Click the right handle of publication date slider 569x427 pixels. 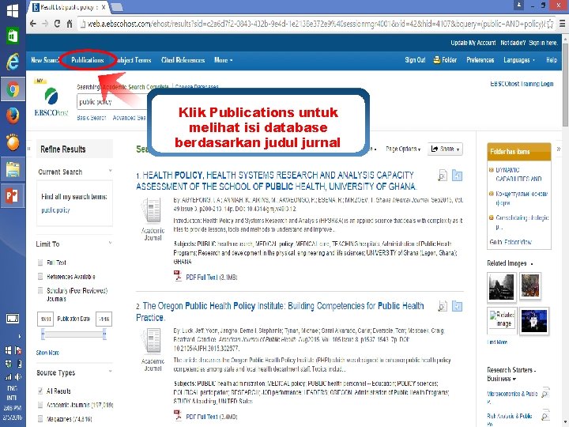click(104, 334)
